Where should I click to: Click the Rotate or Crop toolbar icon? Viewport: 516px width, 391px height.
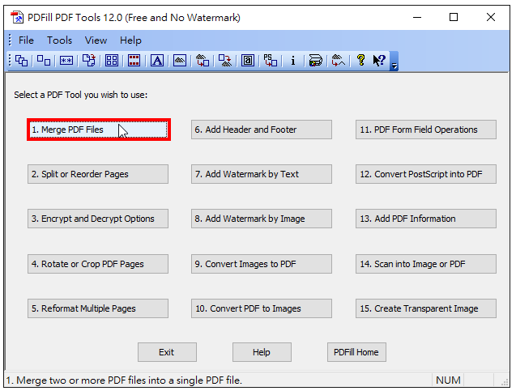tap(89, 61)
